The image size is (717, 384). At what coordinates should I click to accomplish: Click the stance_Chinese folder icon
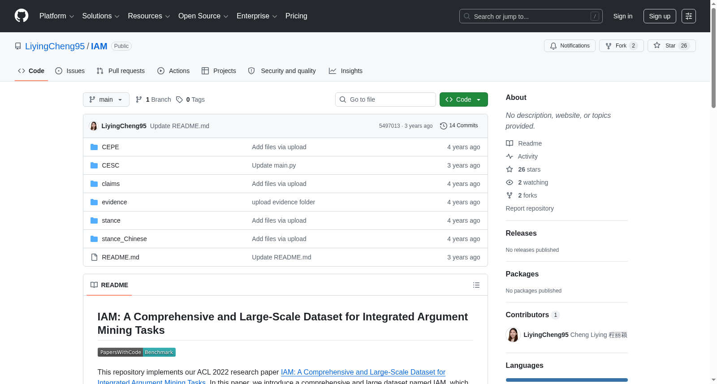(94, 239)
